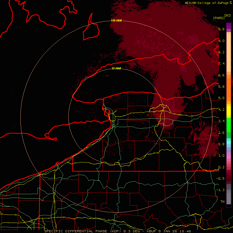Image resolution: width=233 pixels, height=233 pixels.
Task: Click the bright green segment of color bar
Action: click(x=229, y=125)
